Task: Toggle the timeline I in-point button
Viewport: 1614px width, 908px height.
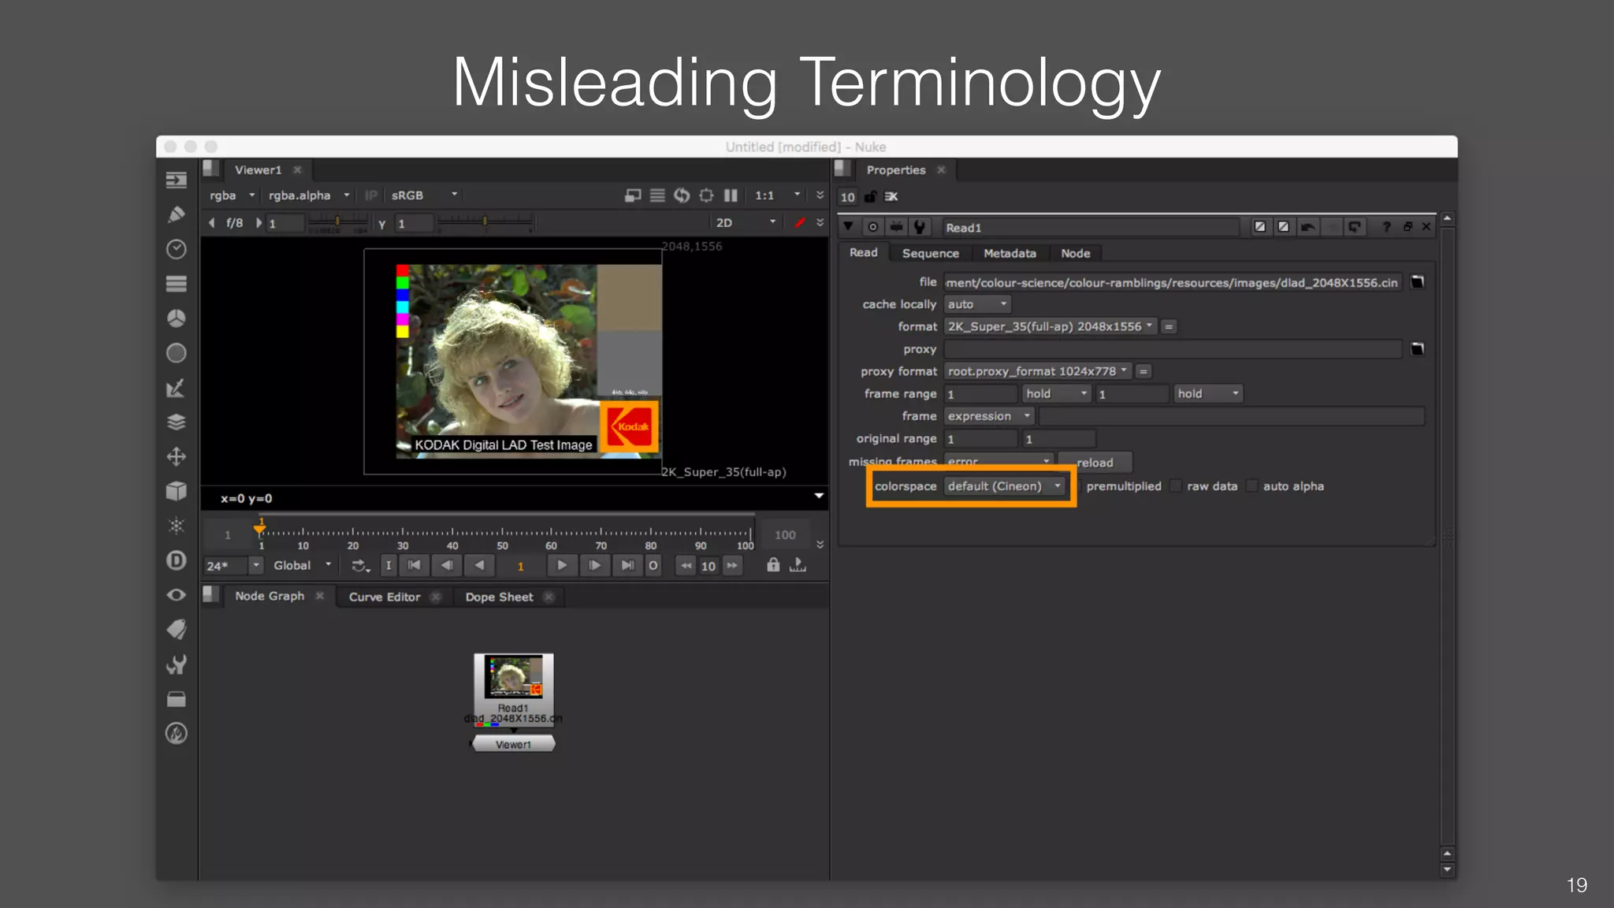Action: click(x=389, y=566)
